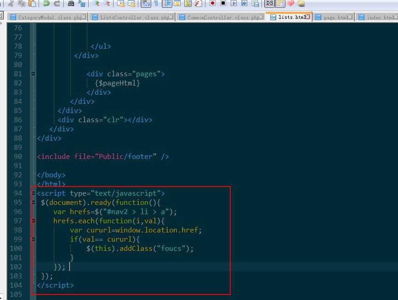Click the Paste clipboard icon
The width and height of the screenshot is (398, 300).
(32, 4)
